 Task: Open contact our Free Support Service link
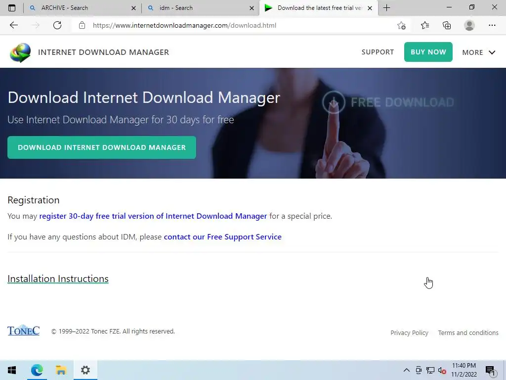coord(223,237)
